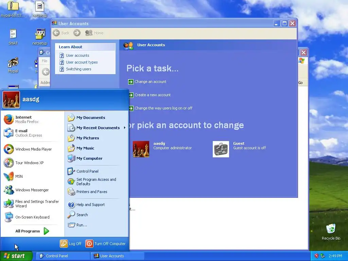
Task: Open Control Panel from Start menu
Action: [x=83, y=171]
